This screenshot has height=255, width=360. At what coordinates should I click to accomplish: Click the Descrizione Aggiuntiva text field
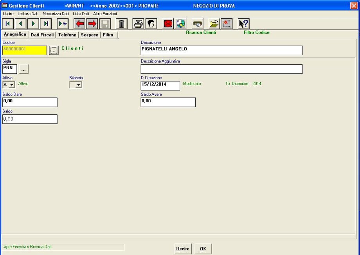coord(221,69)
